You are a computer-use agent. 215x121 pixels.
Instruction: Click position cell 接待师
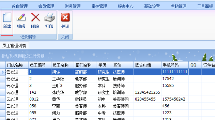pos(123,86)
